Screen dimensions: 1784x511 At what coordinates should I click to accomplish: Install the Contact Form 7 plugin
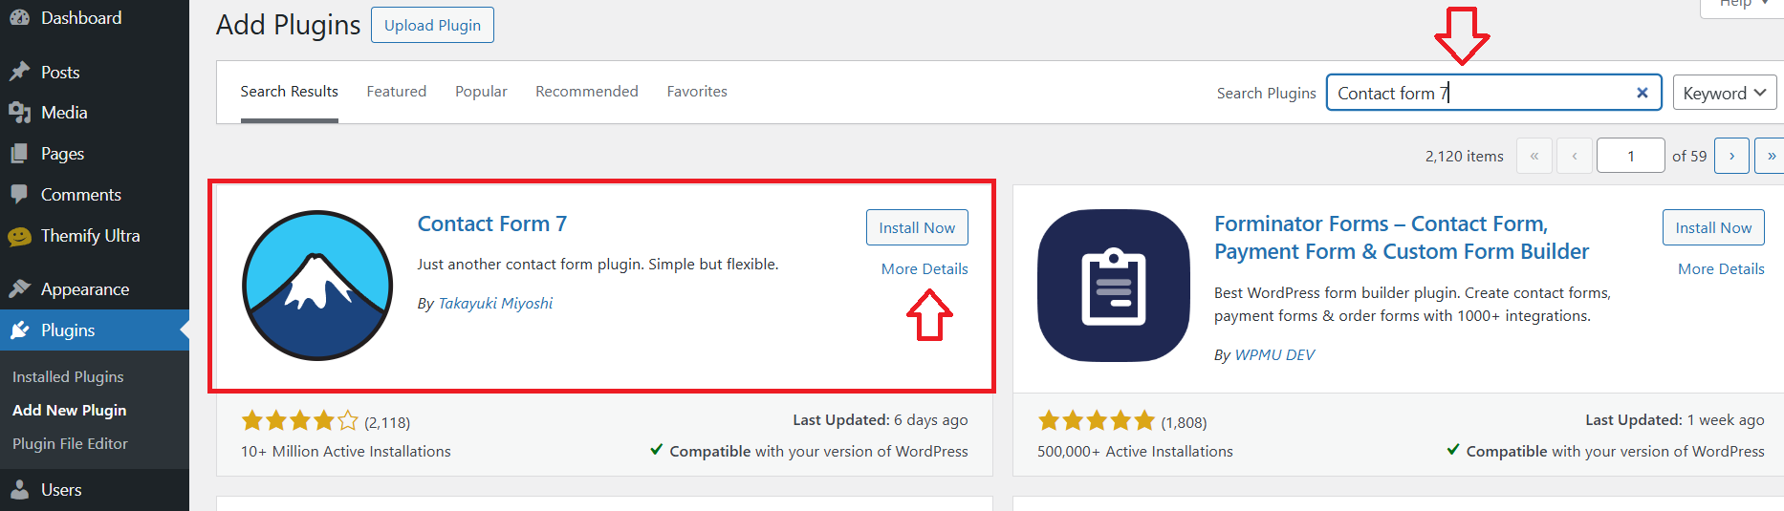916,227
